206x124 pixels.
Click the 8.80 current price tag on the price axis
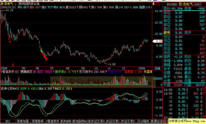click(158, 41)
